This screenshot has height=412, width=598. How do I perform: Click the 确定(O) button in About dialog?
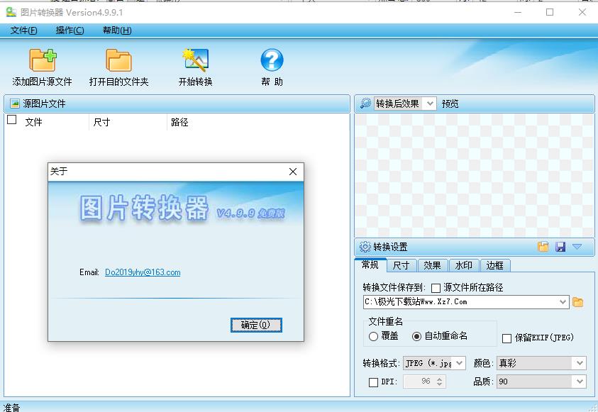(256, 323)
